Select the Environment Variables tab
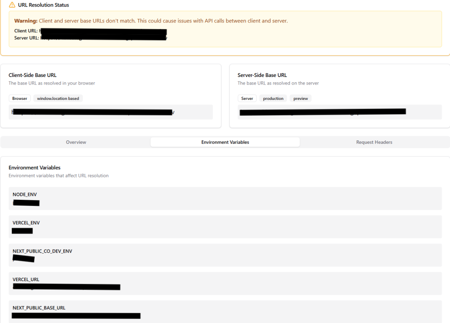Viewport: 450px width, 323px height. click(x=225, y=142)
